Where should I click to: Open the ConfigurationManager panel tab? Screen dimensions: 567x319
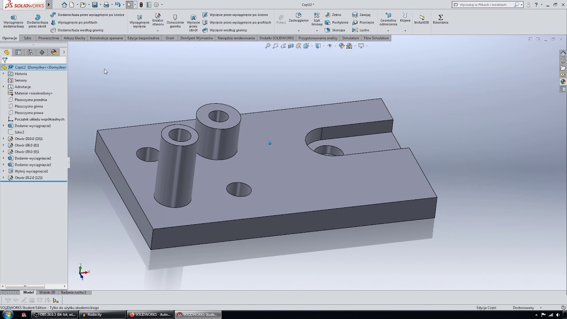(x=30, y=52)
